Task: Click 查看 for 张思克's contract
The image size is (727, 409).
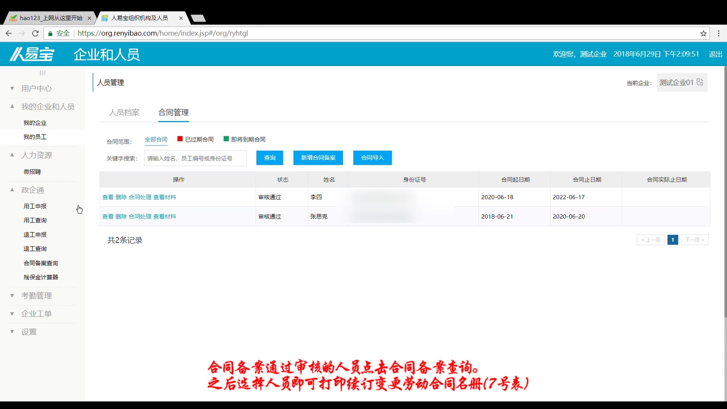Action: 108,216
